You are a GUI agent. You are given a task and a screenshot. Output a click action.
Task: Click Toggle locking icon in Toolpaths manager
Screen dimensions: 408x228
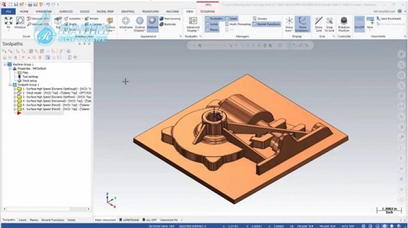tap(5, 57)
